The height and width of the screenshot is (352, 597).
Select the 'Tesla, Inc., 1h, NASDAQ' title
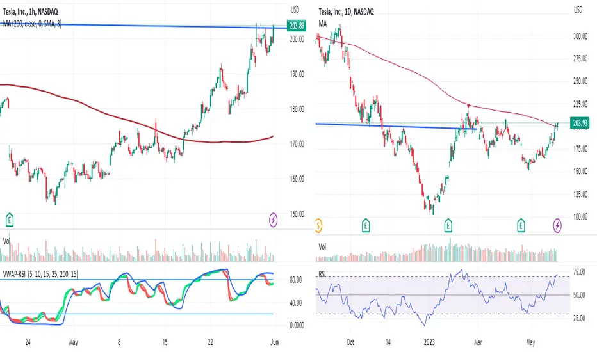[x=31, y=12]
